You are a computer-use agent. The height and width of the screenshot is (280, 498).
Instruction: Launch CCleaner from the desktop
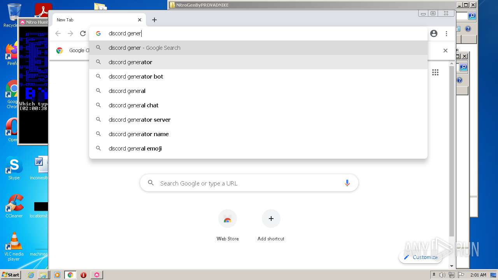(14, 206)
